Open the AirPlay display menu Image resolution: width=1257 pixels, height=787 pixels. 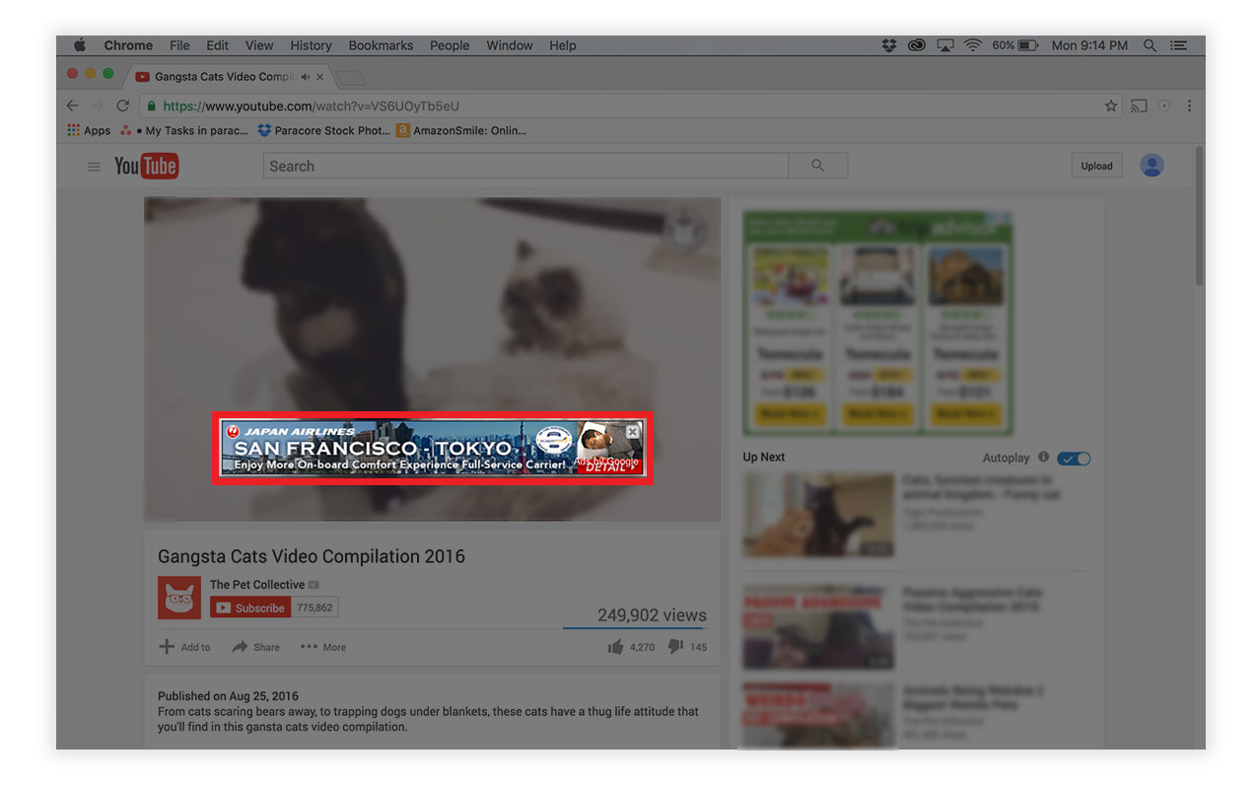click(945, 45)
